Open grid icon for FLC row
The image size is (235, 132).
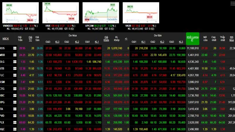(x=15, y=75)
